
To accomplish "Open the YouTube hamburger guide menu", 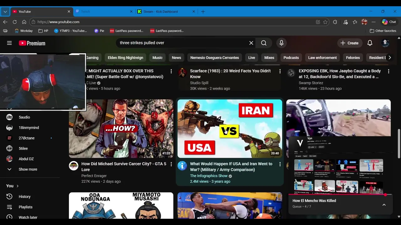I will click(x=9, y=43).
